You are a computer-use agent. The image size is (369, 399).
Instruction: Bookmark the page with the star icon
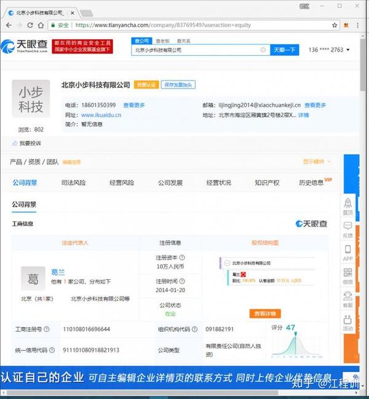pos(335,25)
